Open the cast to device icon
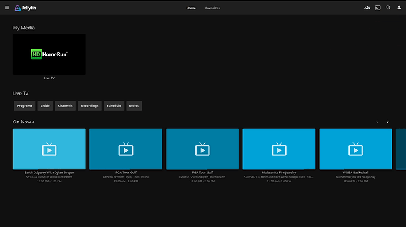The width and height of the screenshot is (406, 227). (x=378, y=8)
